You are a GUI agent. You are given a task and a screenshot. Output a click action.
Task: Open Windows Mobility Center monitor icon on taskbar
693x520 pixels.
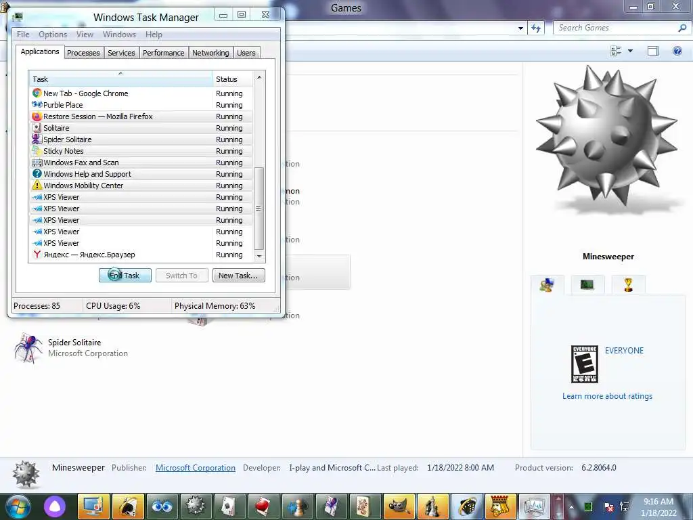point(93,506)
